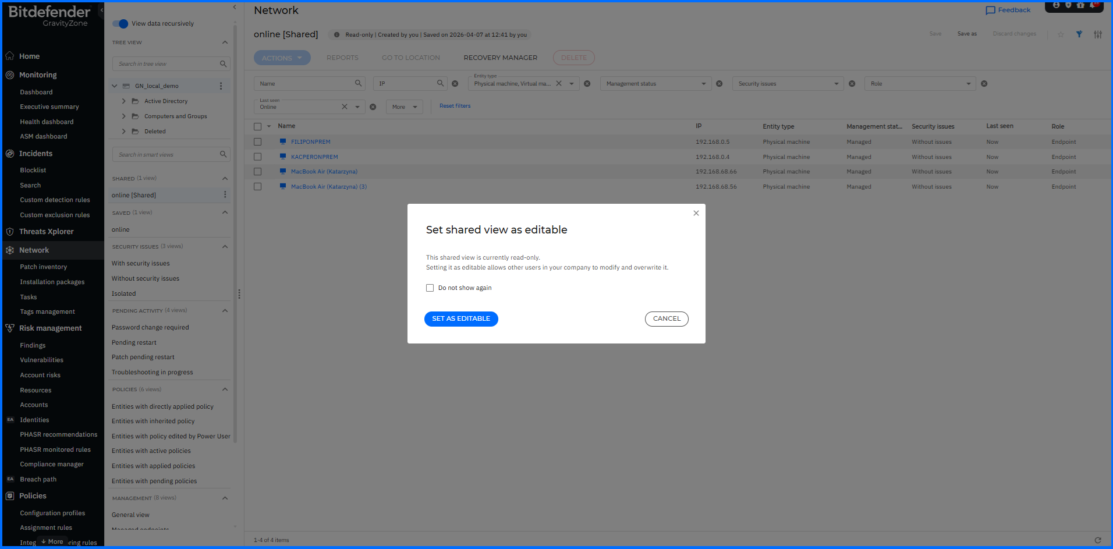This screenshot has width=1113, height=549.
Task: Select the FILIPONPREM row checkbox
Action: click(257, 142)
